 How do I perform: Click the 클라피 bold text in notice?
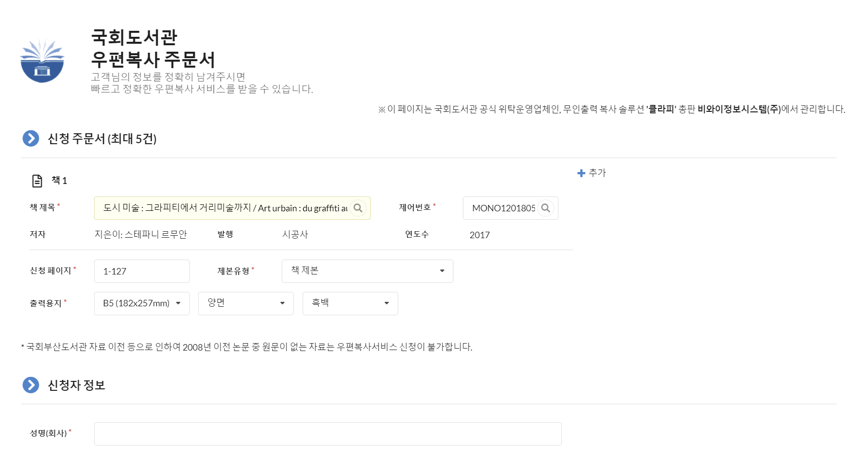click(661, 109)
